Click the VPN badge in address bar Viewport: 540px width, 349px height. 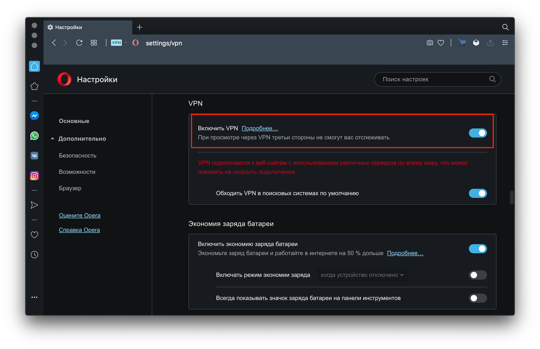117,43
